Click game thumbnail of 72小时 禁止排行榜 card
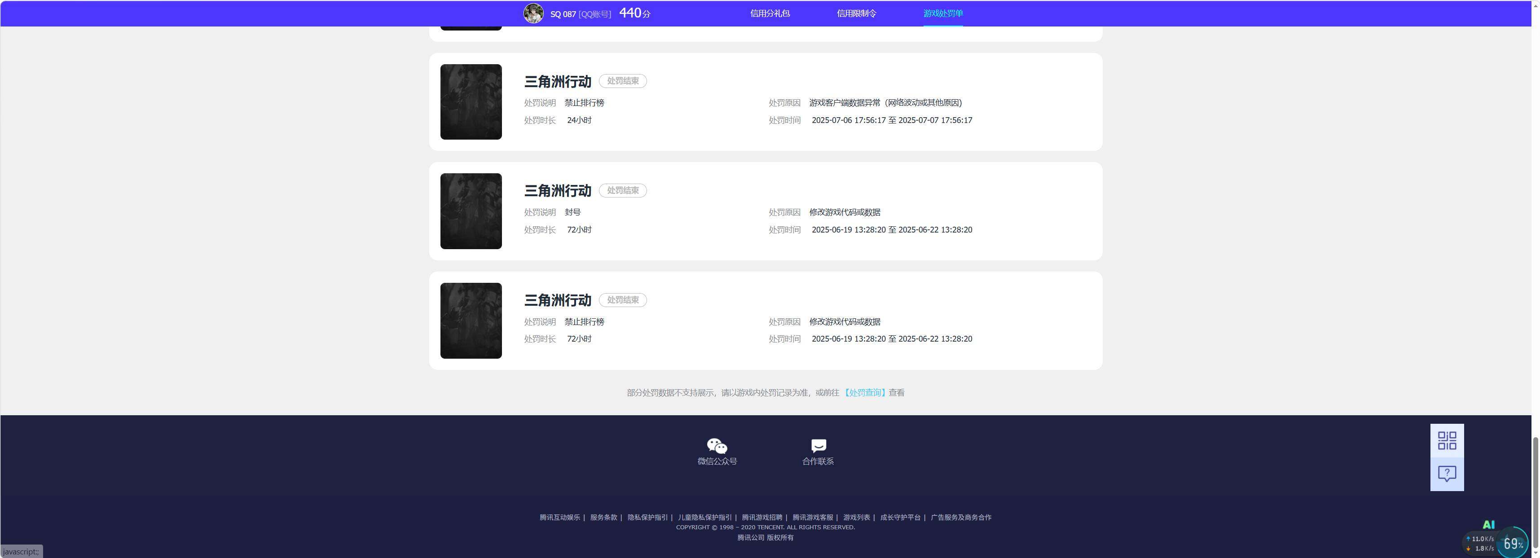 (471, 321)
